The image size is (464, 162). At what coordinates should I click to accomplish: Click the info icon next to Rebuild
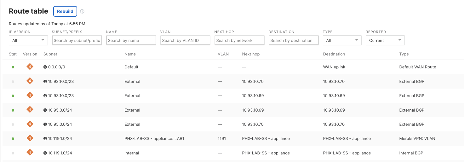click(x=82, y=11)
